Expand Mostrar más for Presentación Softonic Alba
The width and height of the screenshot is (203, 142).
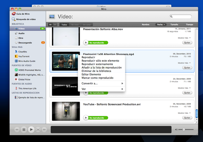point(184,38)
